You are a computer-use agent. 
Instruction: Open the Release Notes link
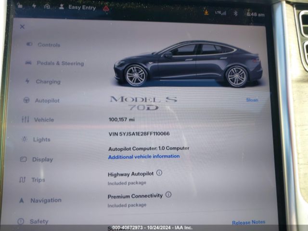(x=248, y=222)
